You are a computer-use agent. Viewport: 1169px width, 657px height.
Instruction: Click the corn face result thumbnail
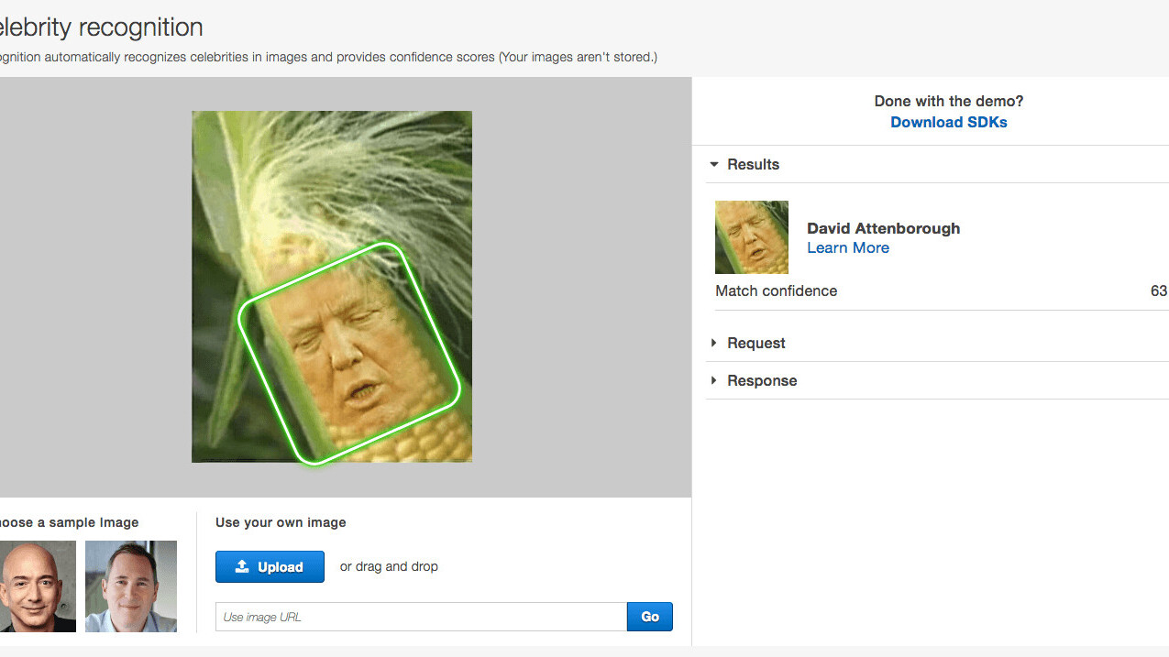pyautogui.click(x=751, y=237)
